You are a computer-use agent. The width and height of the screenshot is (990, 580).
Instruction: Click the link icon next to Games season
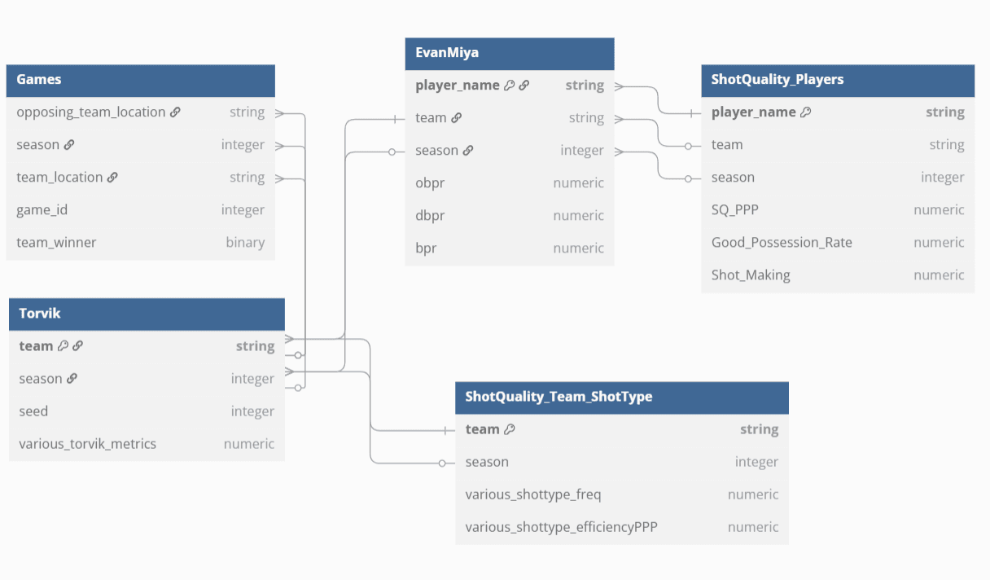coord(69,145)
